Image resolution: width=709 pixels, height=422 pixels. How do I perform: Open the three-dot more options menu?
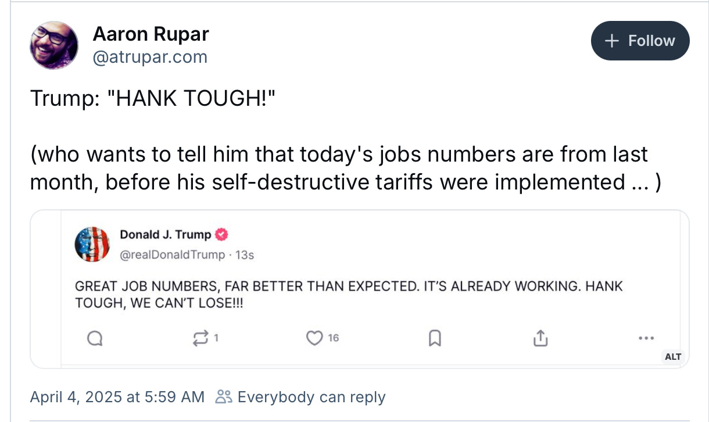(x=646, y=338)
